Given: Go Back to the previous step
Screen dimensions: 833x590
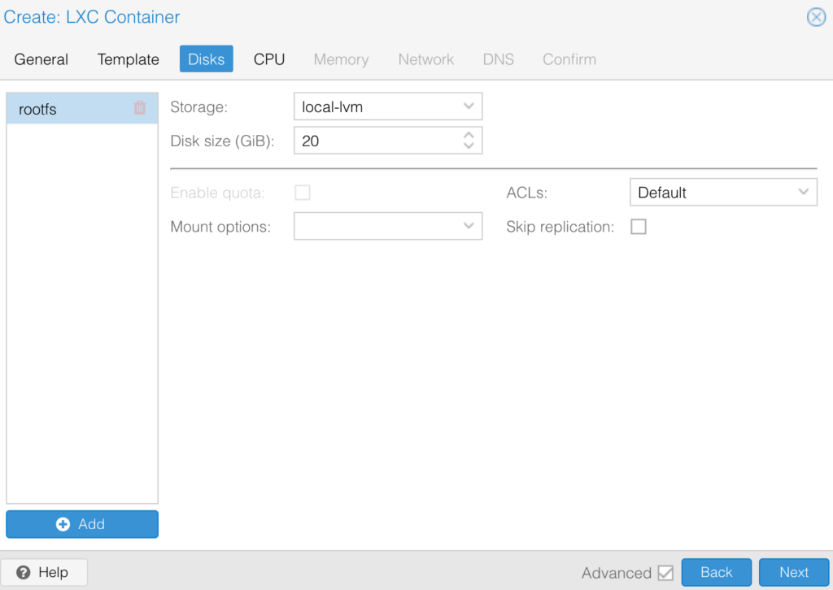Looking at the screenshot, I should (716, 572).
